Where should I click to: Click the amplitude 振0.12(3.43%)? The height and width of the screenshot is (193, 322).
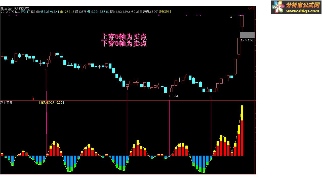click(120, 12)
